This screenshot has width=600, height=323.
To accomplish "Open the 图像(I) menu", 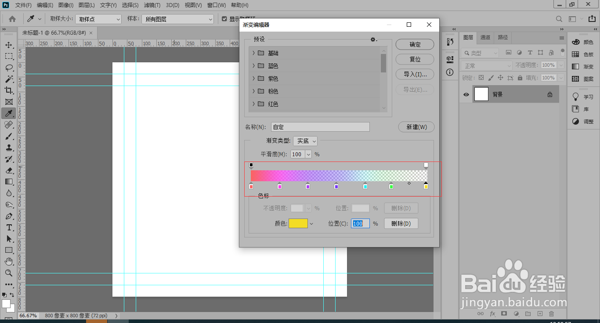I will pyautogui.click(x=66, y=5).
